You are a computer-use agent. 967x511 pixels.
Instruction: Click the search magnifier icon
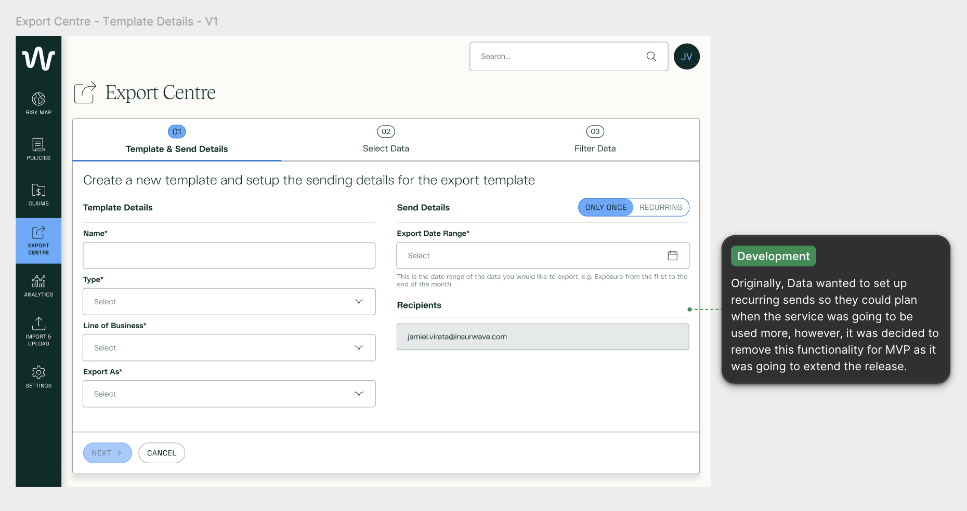pyautogui.click(x=651, y=56)
